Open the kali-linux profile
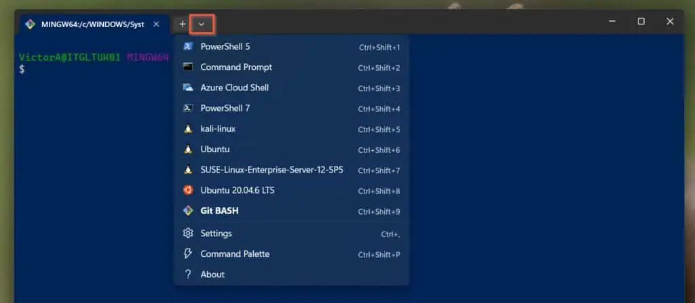695x303 pixels. 291,128
